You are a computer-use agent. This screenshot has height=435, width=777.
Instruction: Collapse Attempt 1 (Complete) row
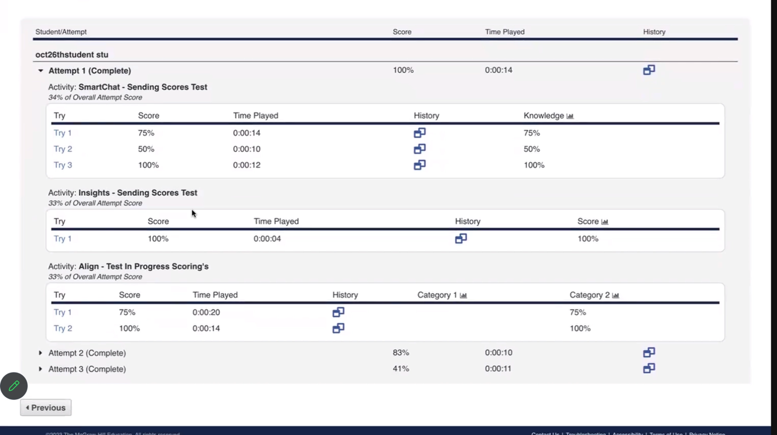pos(40,71)
